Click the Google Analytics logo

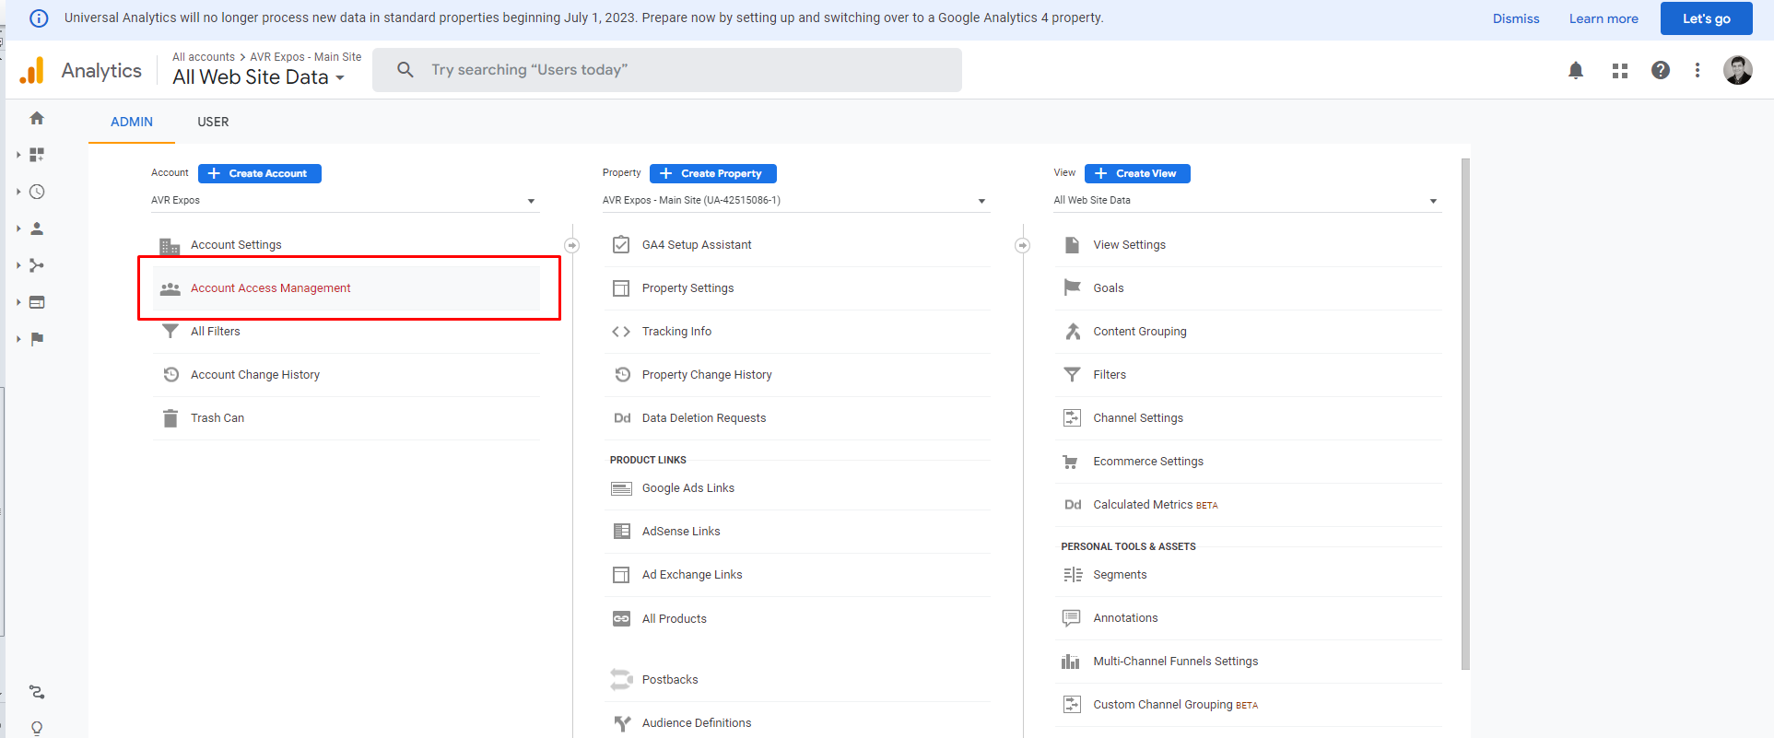pos(31,70)
